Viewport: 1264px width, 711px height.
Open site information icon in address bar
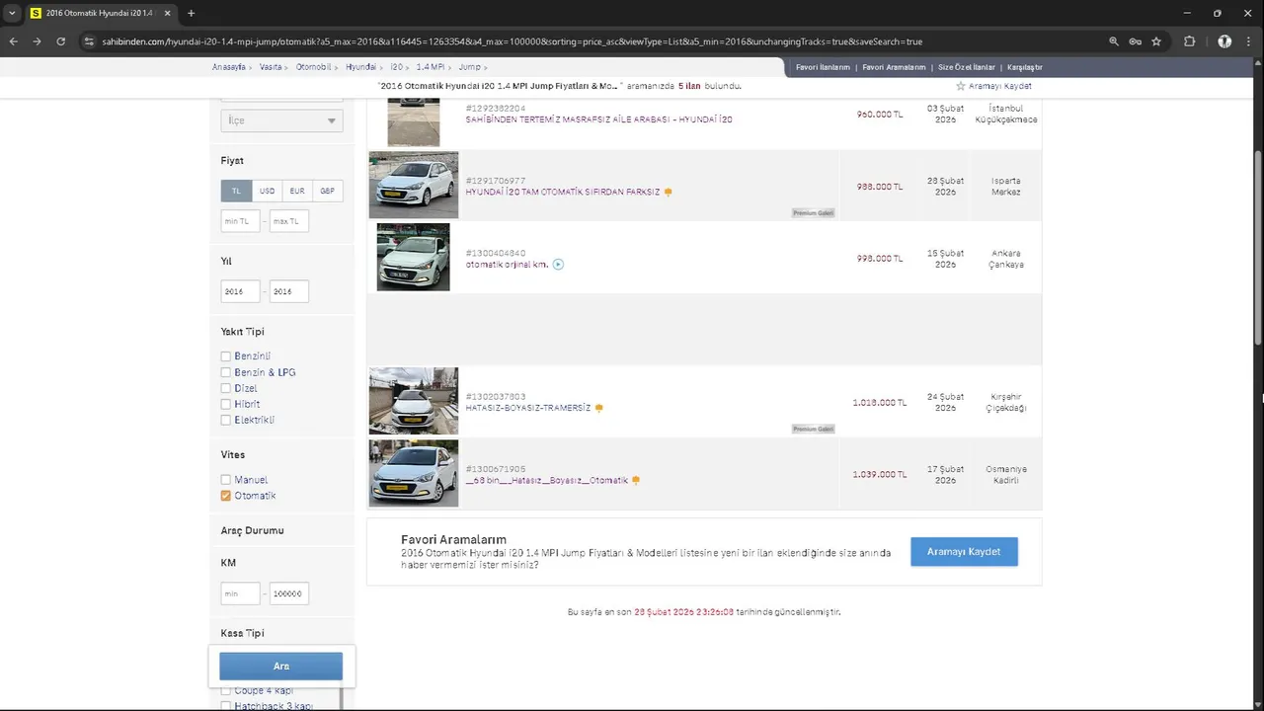coord(88,41)
